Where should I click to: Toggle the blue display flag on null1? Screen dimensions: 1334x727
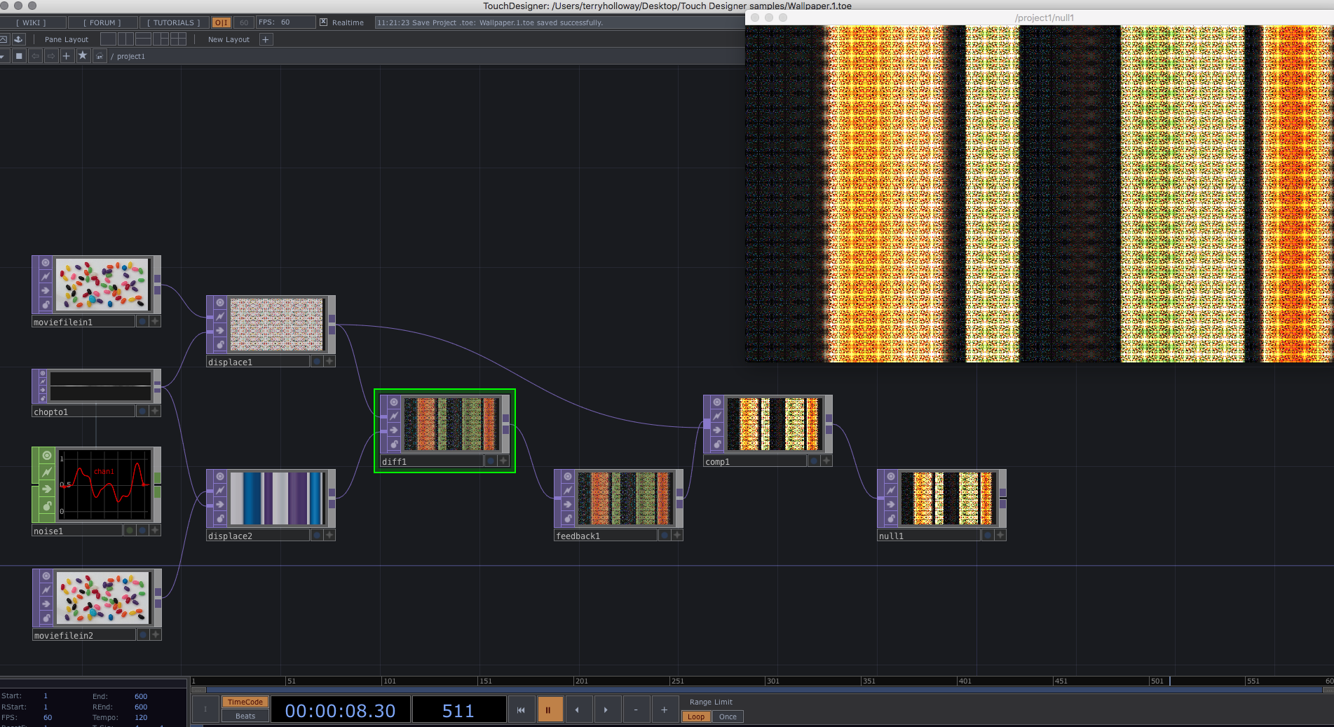988,536
